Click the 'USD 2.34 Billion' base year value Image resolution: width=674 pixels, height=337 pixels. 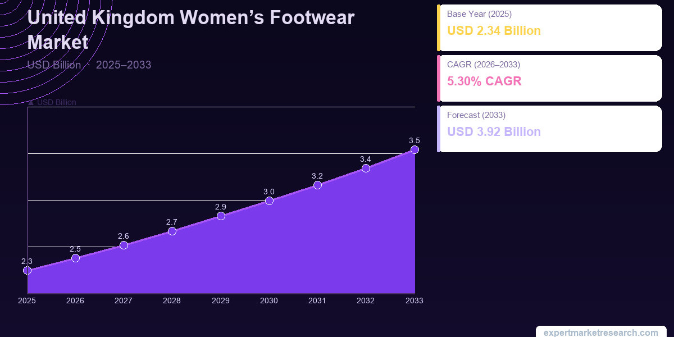pyautogui.click(x=494, y=31)
